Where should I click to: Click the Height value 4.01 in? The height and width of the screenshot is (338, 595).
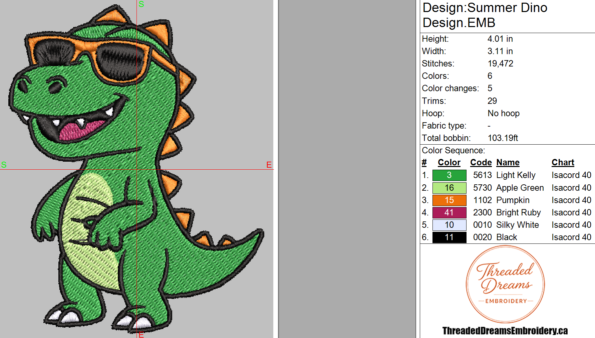[500, 39]
